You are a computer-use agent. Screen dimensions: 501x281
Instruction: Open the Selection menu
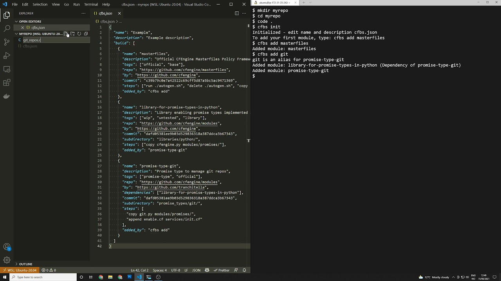coord(40,4)
